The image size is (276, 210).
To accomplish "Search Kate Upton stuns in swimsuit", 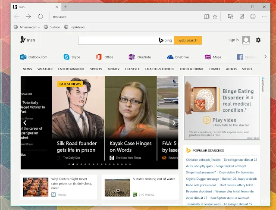I will 230,197.
